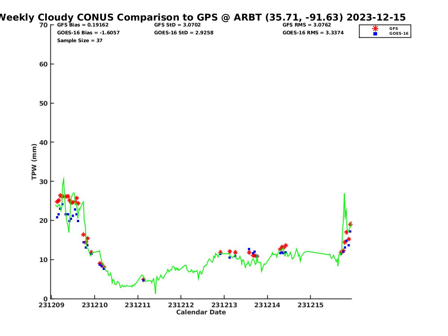Click the GFS Bias statistic text
The height and width of the screenshot is (336, 448).
coord(83,25)
